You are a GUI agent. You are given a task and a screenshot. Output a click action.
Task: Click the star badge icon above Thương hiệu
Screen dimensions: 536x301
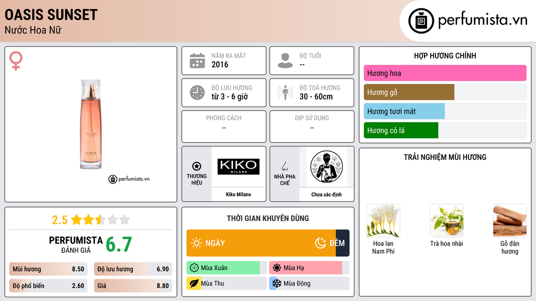click(197, 166)
